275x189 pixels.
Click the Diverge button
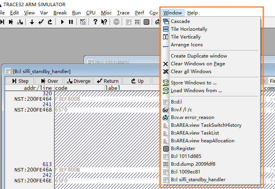click(x=79, y=81)
